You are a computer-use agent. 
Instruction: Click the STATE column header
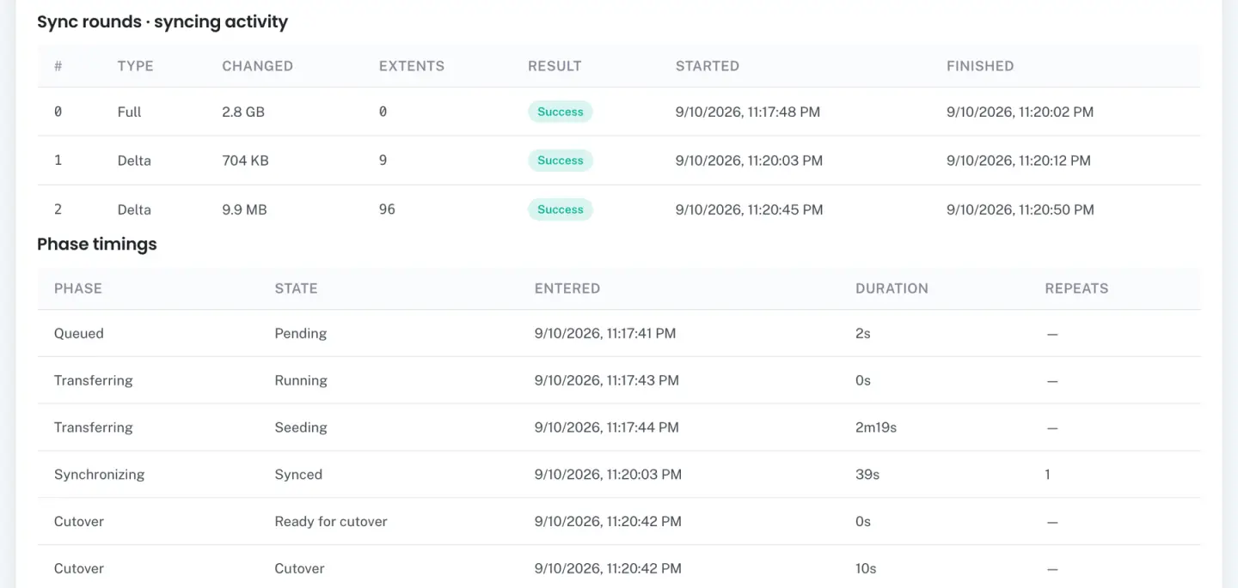296,288
